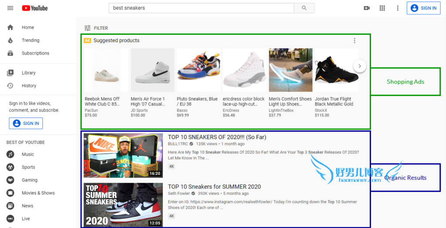Open the Jordan True Flight product image
446x228 pixels.
click(x=337, y=70)
